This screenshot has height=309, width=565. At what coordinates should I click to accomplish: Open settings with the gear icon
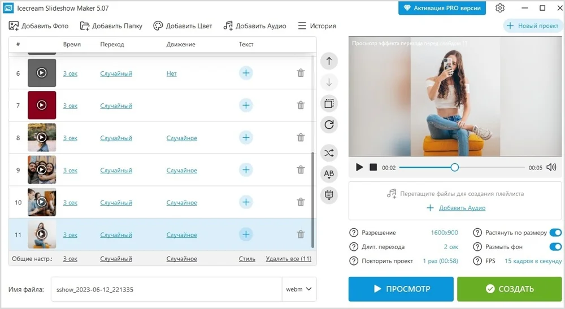tap(500, 8)
